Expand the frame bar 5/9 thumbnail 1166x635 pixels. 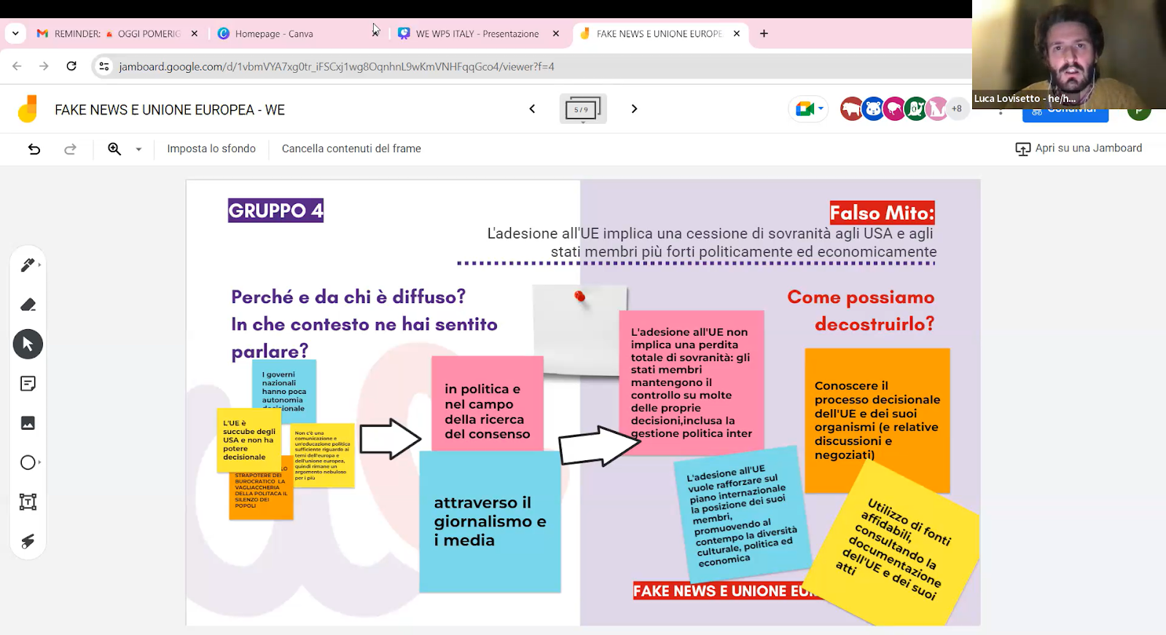pos(582,109)
